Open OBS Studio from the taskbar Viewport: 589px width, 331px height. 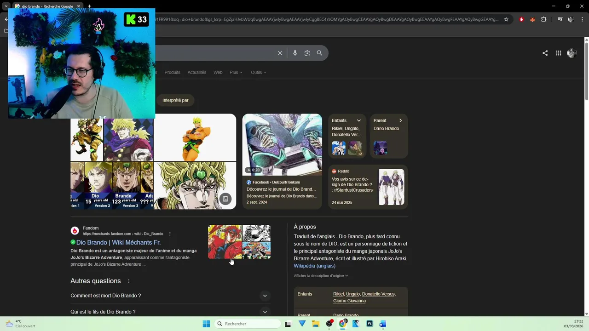(x=329, y=324)
